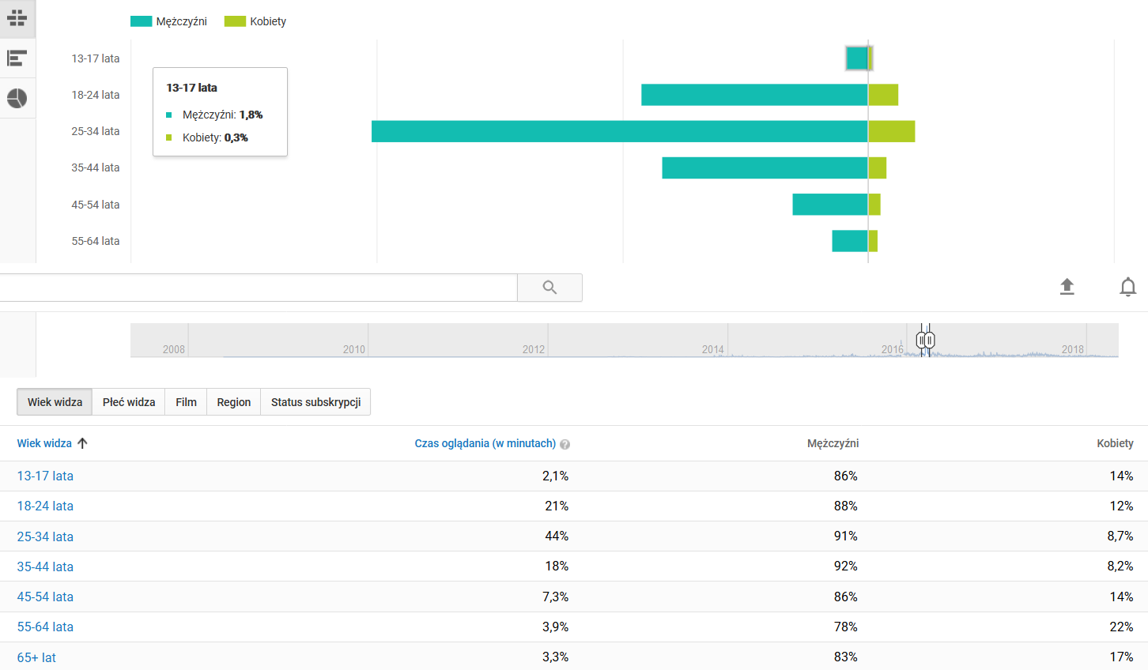This screenshot has height=670, width=1148.
Task: Click the 13-17 lata Mężczyźni bar
Action: 857,58
